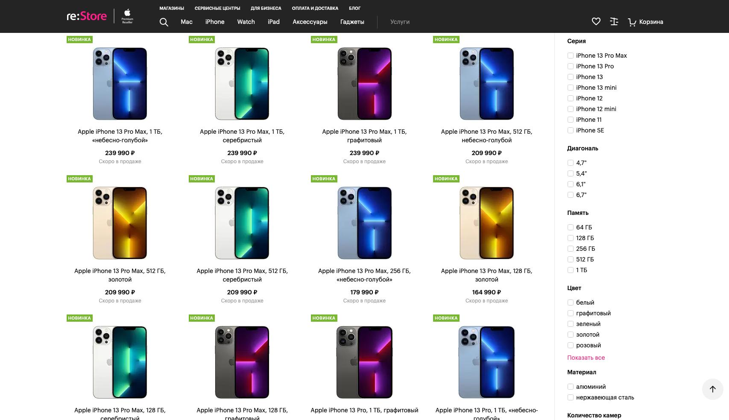Click the re:Store logo

87,16
